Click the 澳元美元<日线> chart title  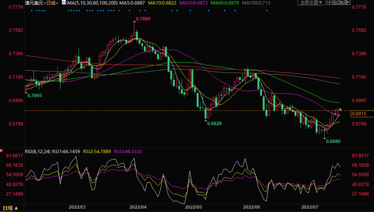(42, 3)
